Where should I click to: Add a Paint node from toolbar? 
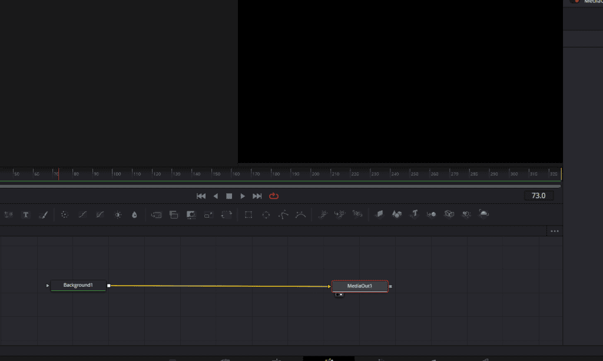[43, 214]
